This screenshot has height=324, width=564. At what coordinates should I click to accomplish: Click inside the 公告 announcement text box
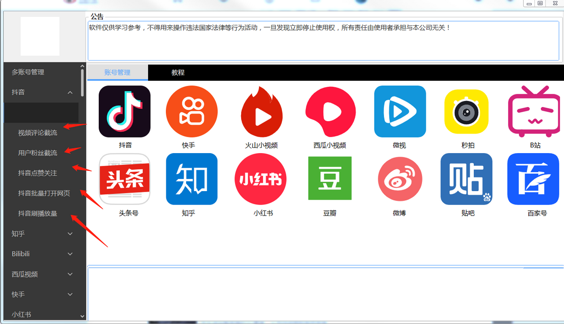point(323,40)
